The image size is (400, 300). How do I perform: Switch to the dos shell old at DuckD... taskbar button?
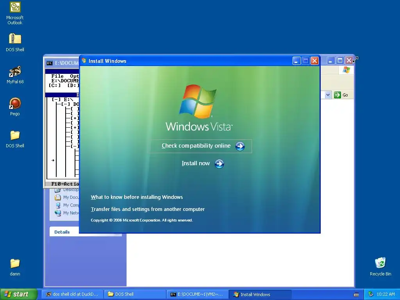[x=72, y=294]
